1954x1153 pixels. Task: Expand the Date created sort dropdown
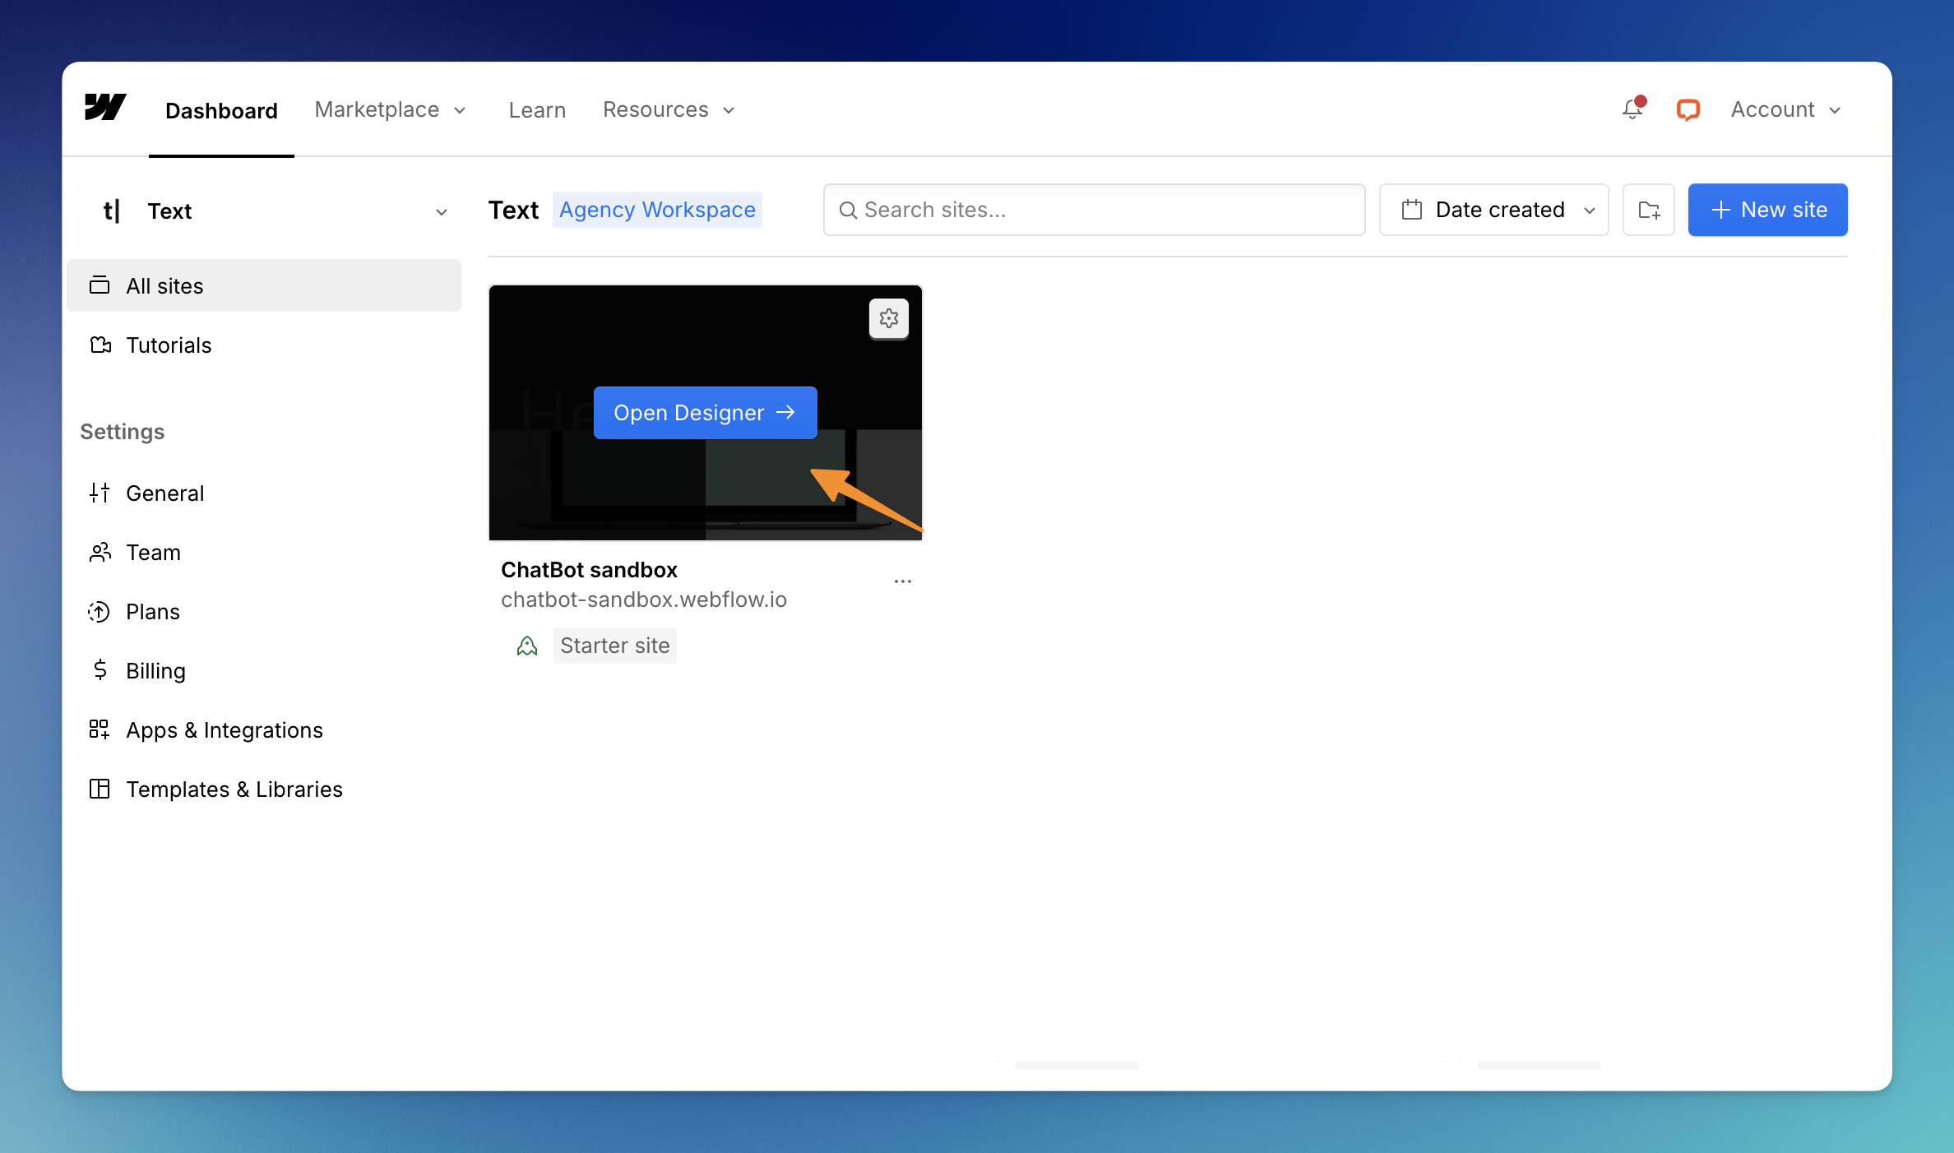pyautogui.click(x=1493, y=210)
